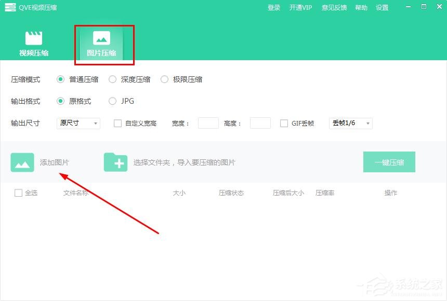Screen dimensions: 447x301
Task: Expand the 输出尺寸 dropdown arrow
Action: pyautogui.click(x=95, y=123)
